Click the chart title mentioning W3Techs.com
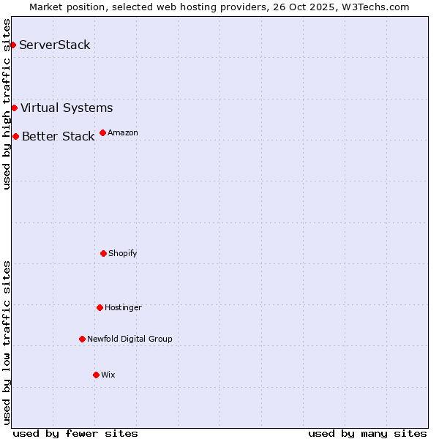439x439 pixels. [219, 7]
